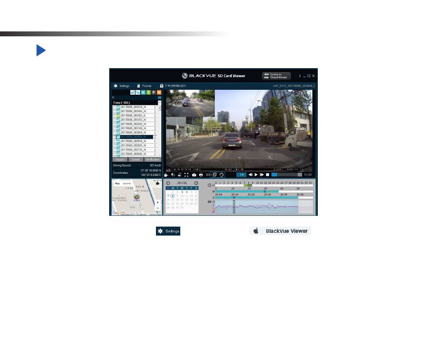Click the minute (M) timeline bar

(x=264, y=192)
